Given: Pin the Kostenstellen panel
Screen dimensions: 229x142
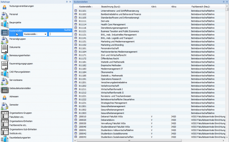Looking at the screenshot, I should [223, 2].
